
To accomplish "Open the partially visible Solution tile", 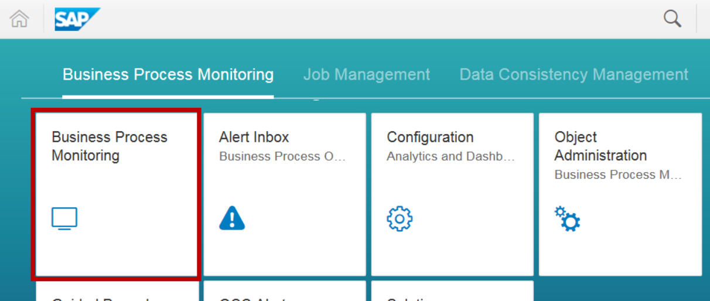I will pyautogui.click(x=452, y=292).
